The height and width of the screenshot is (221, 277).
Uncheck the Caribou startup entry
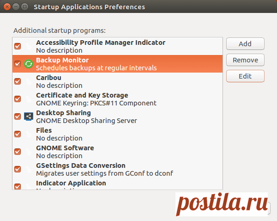pos(18,81)
